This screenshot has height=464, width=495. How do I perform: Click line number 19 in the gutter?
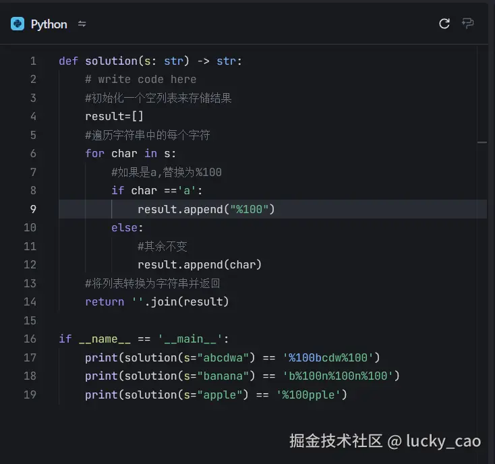pos(30,395)
